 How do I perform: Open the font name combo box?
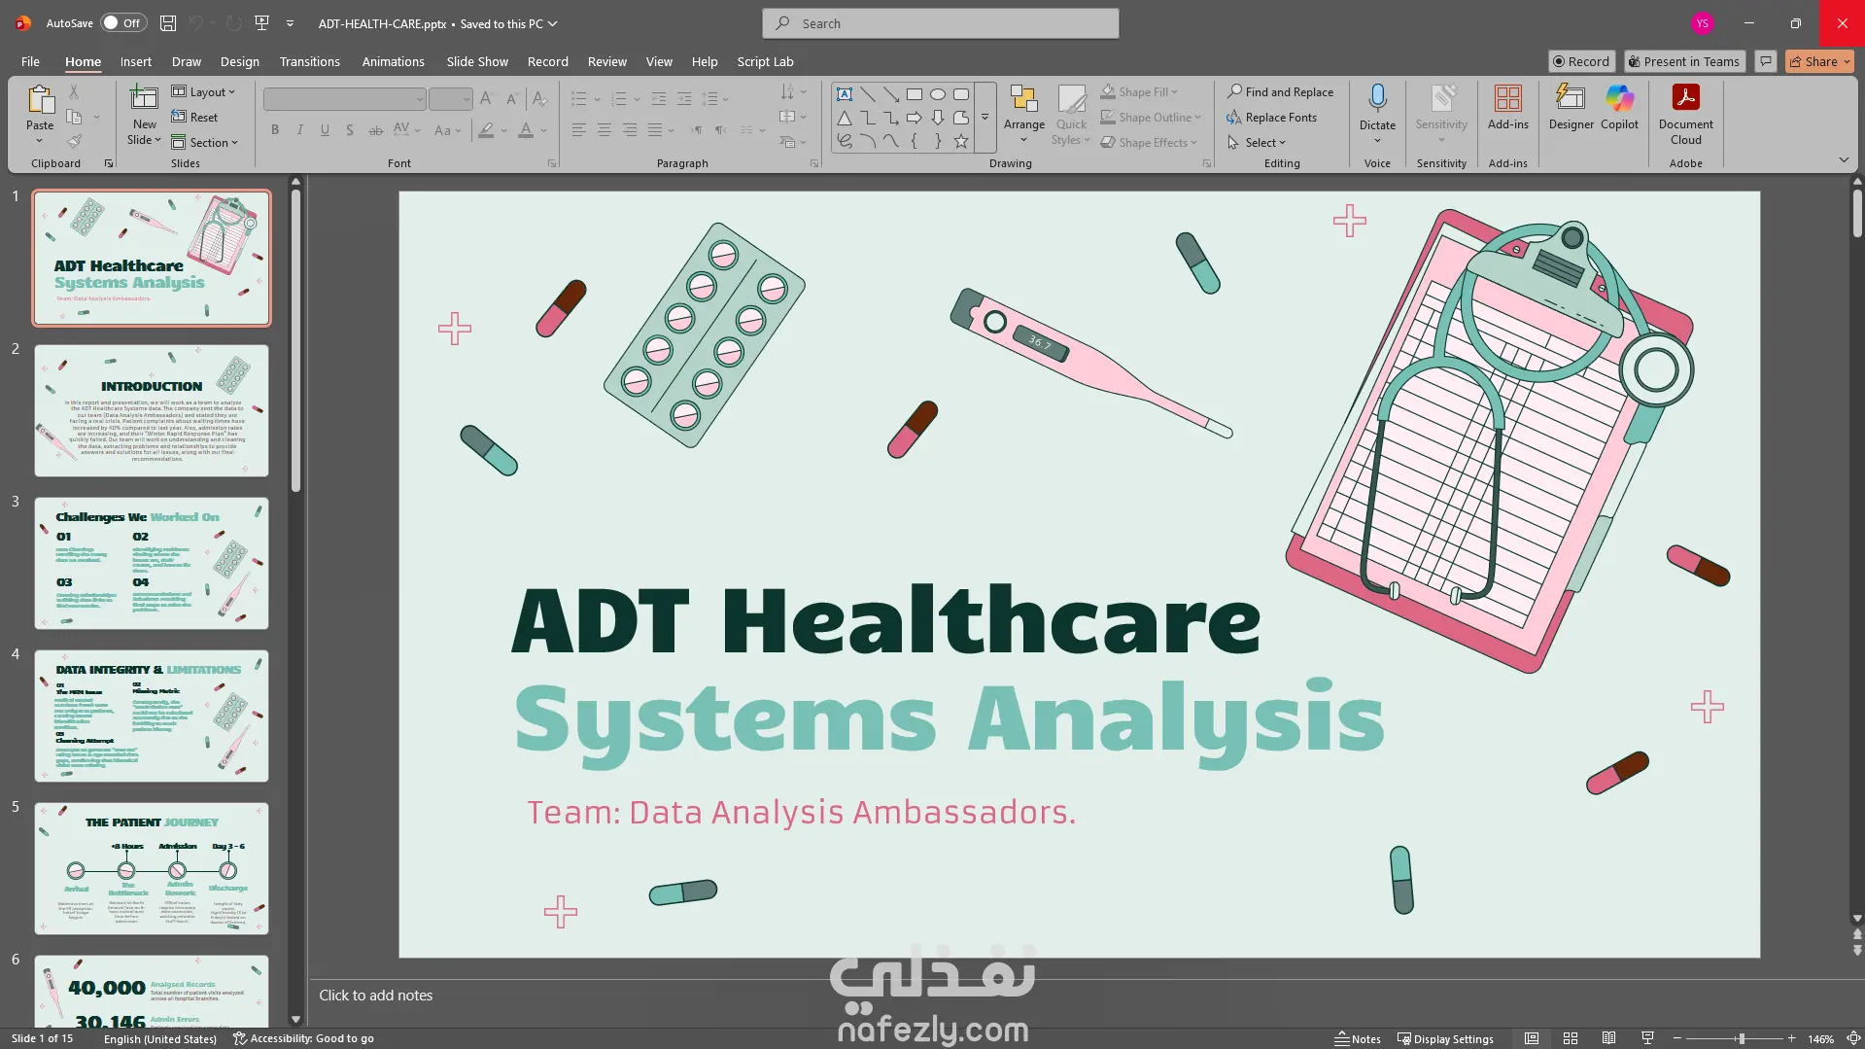coord(344,98)
